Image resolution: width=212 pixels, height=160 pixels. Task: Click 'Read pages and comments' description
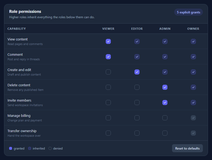point(25,44)
